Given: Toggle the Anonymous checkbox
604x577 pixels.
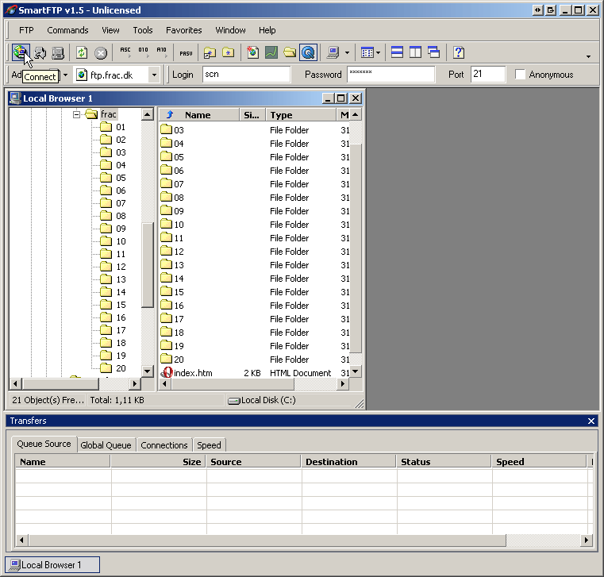Looking at the screenshot, I should [520, 75].
